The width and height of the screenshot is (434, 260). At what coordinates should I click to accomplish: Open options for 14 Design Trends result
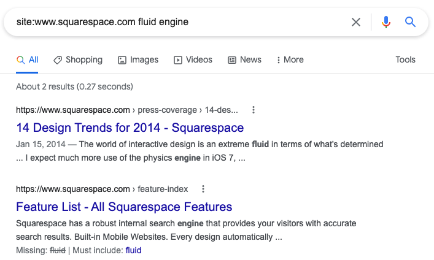[x=254, y=110]
